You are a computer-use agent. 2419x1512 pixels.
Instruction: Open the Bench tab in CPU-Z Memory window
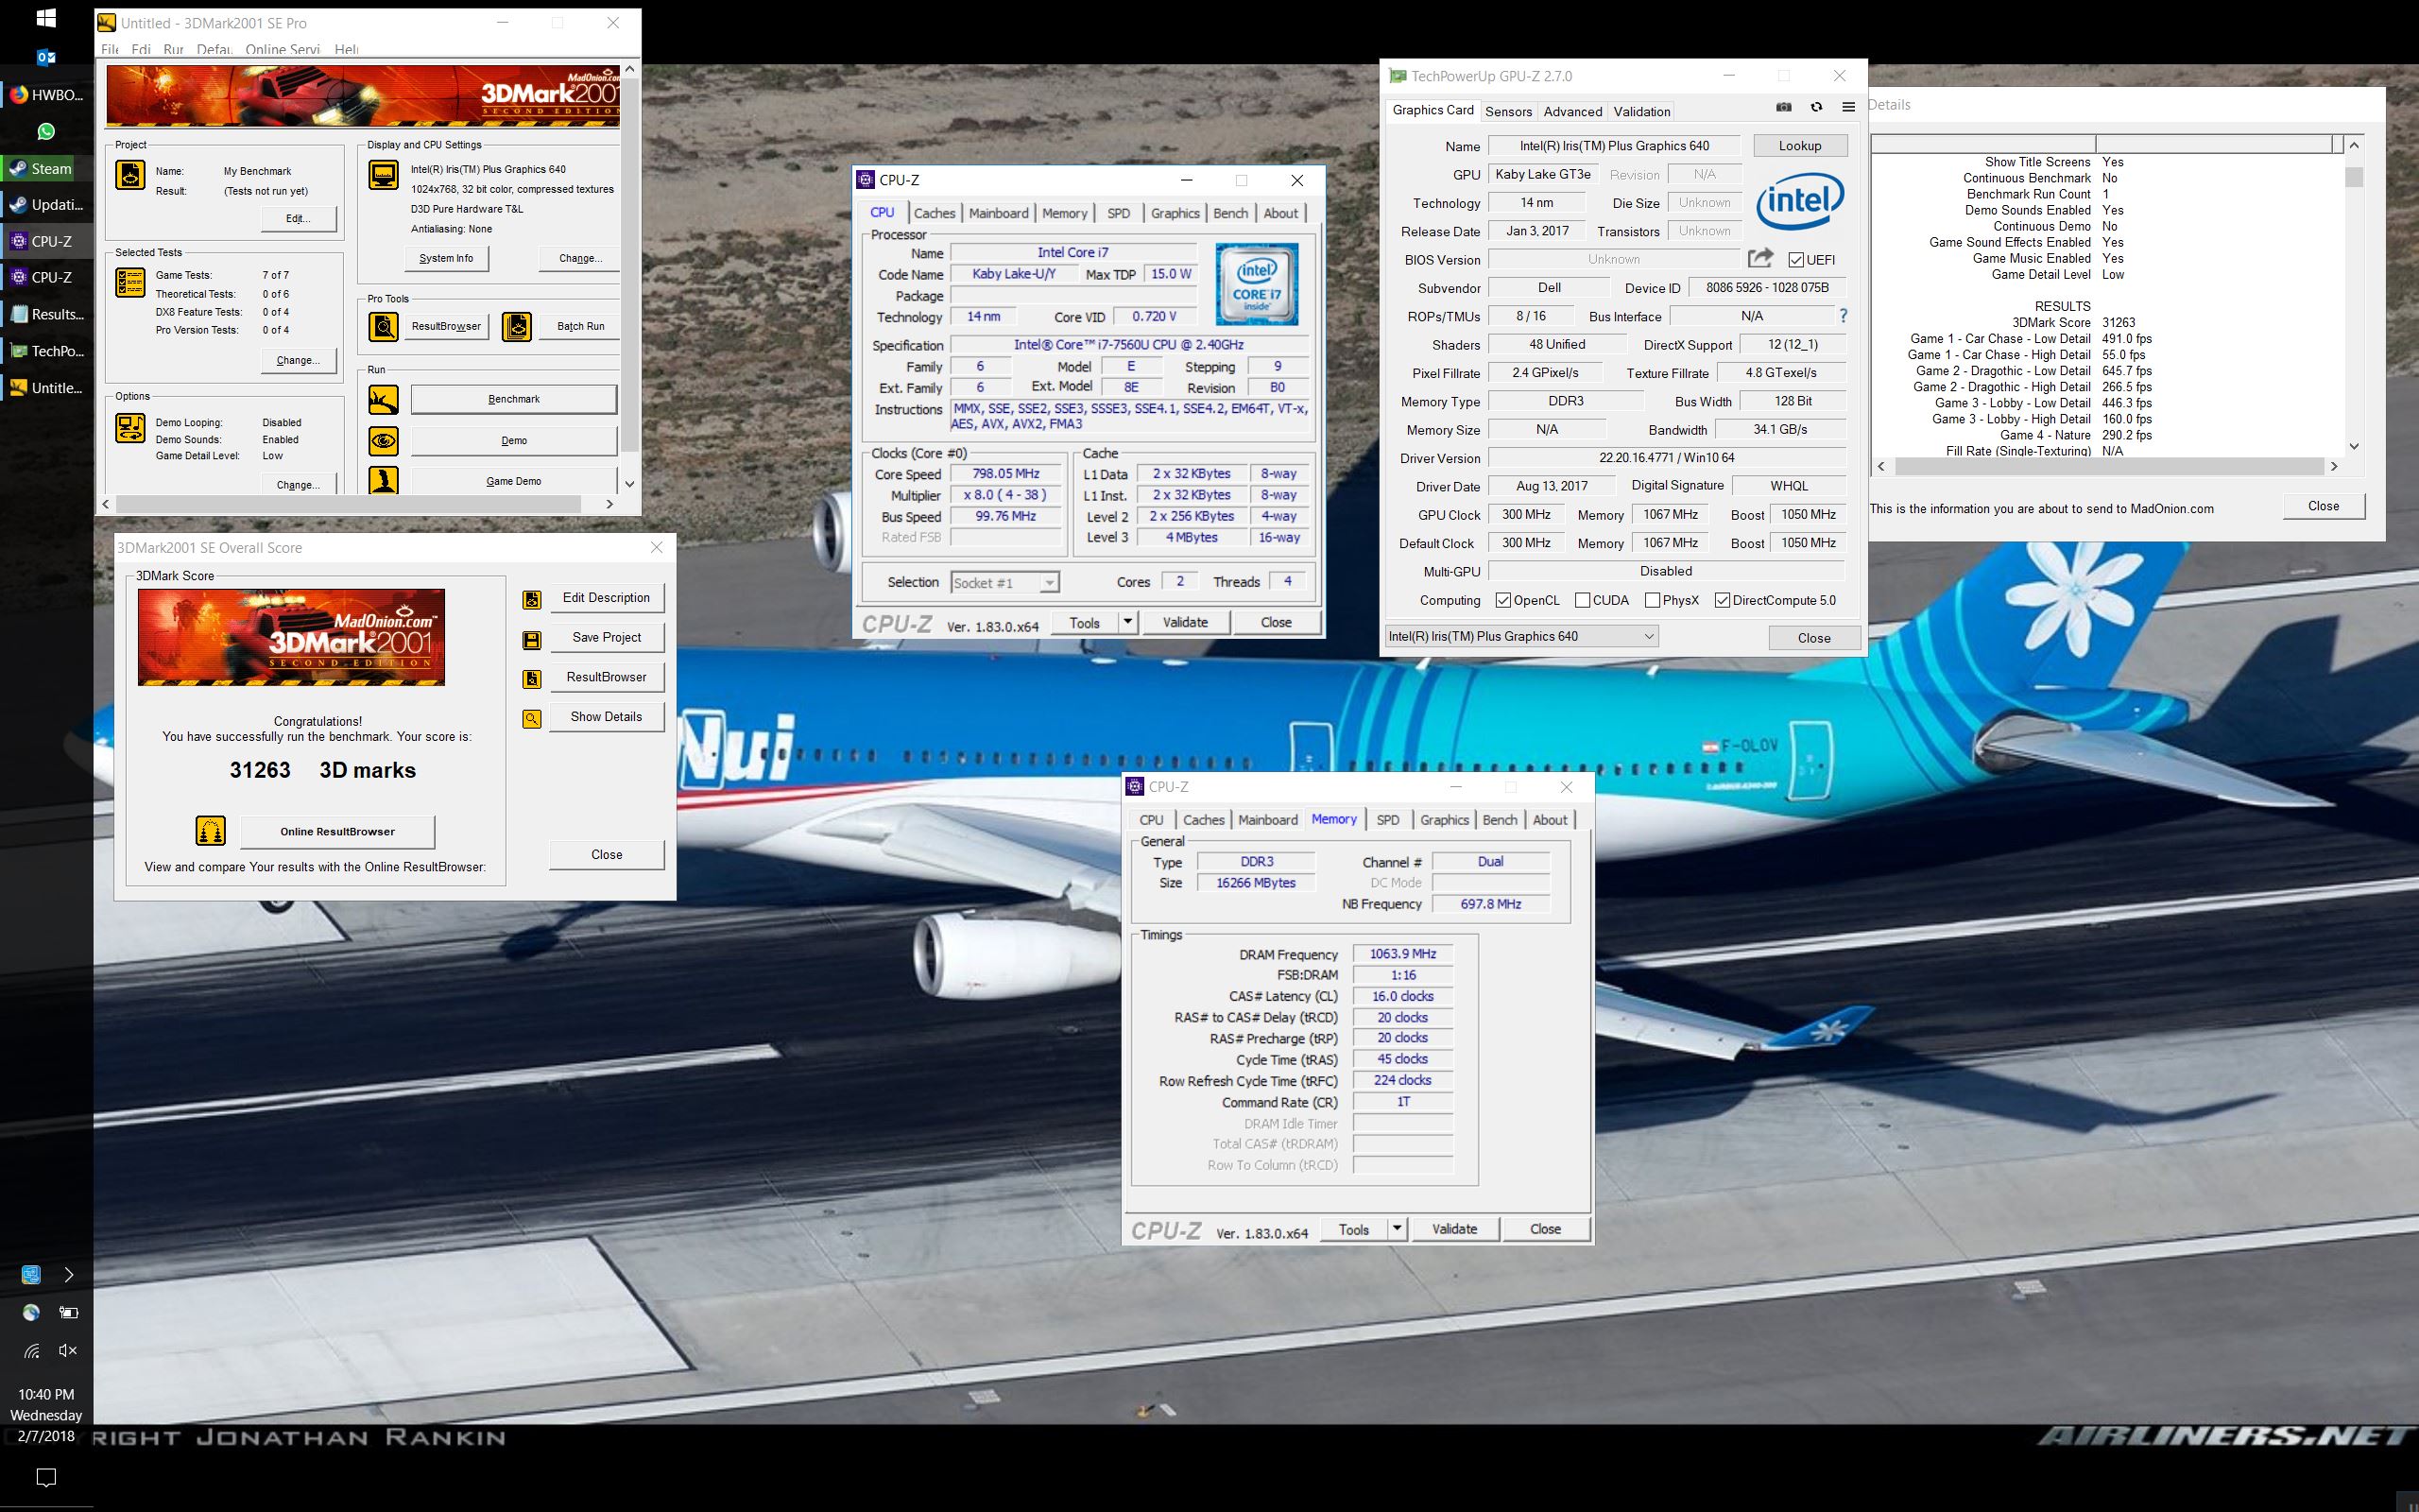tap(1500, 820)
